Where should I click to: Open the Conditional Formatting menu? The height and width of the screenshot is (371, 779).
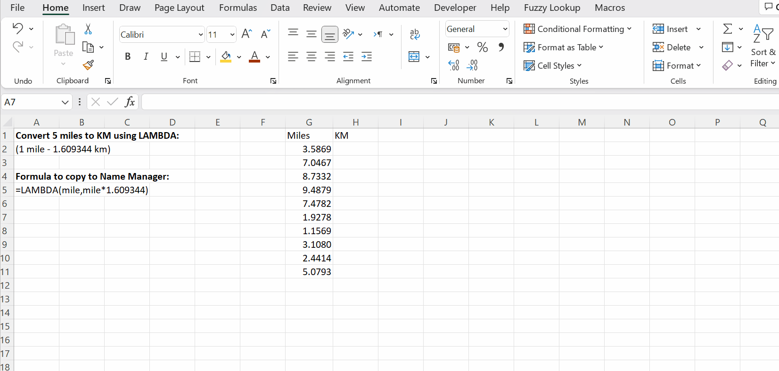click(577, 29)
